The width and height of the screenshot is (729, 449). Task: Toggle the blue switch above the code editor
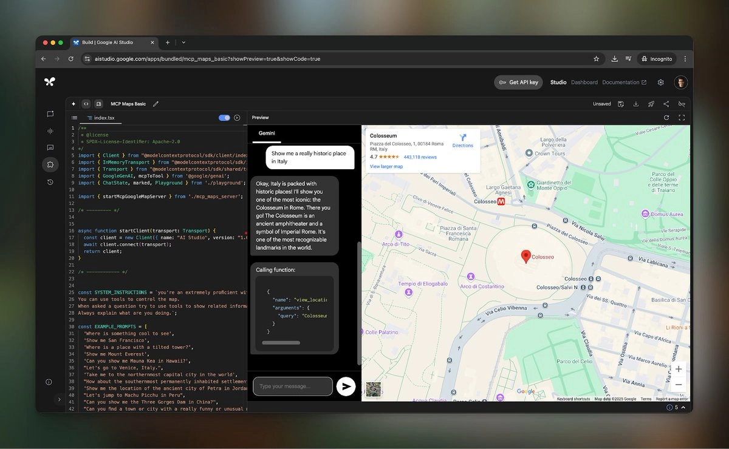(x=224, y=118)
